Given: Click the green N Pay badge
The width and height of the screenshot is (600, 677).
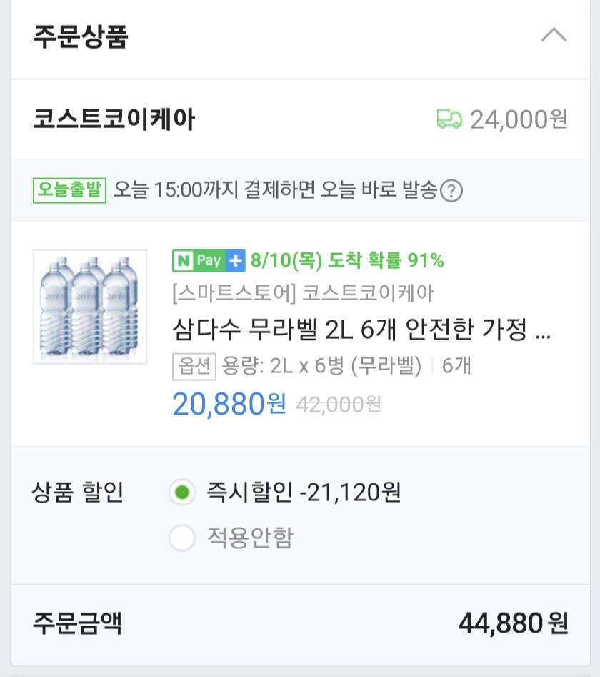Looking at the screenshot, I should click(x=199, y=261).
